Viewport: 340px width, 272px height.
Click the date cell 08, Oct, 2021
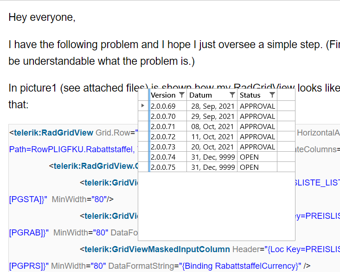[x=212, y=126]
